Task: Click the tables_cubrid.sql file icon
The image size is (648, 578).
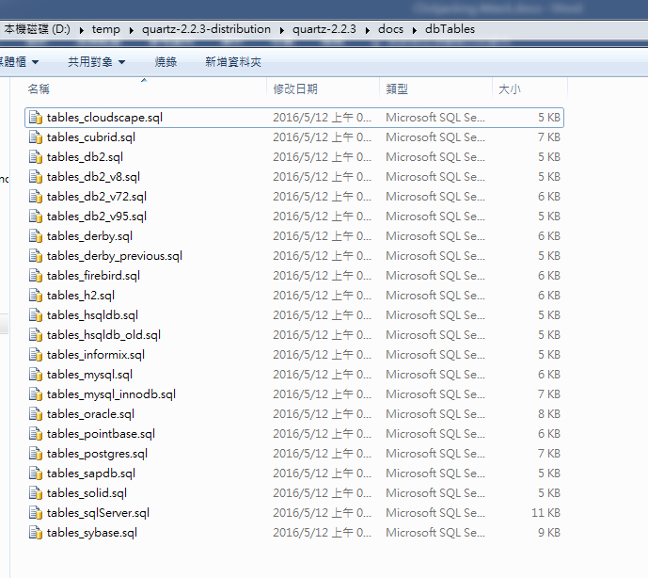Action: click(x=36, y=137)
